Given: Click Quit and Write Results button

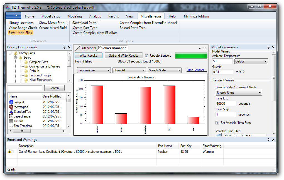Looking at the screenshot, I should pyautogui.click(x=124, y=56).
